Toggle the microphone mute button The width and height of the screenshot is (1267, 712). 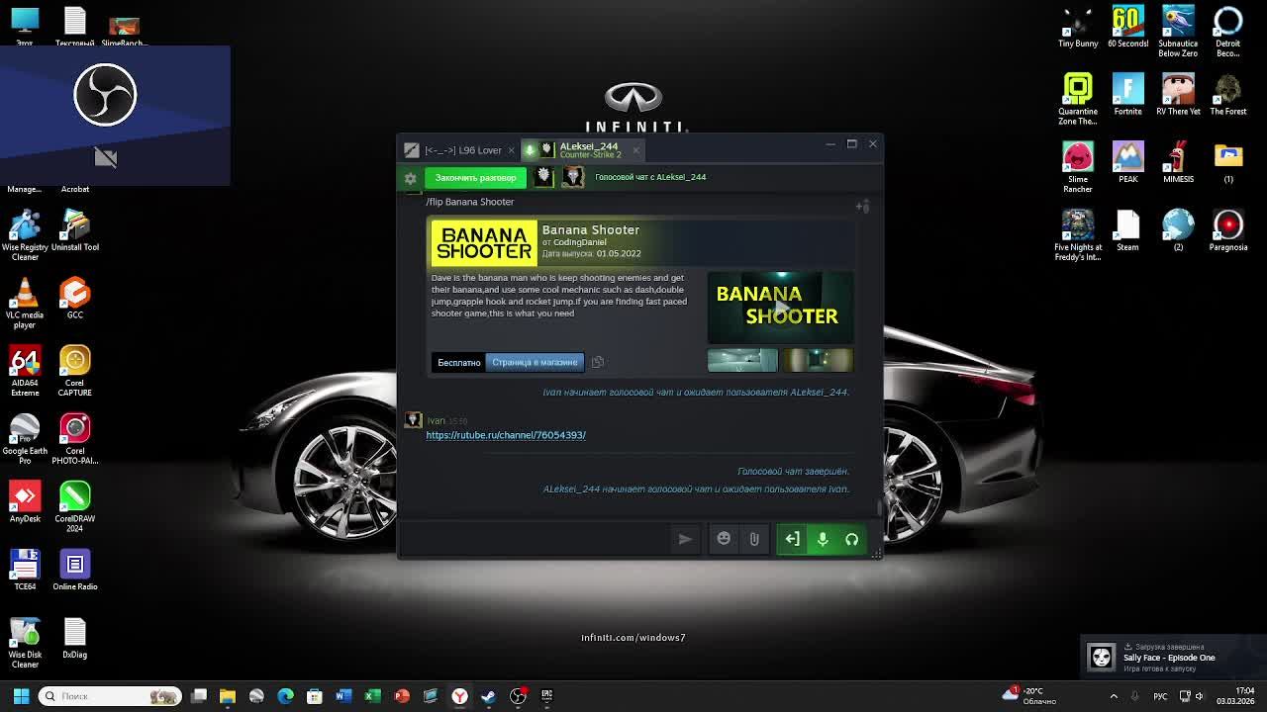tap(822, 539)
